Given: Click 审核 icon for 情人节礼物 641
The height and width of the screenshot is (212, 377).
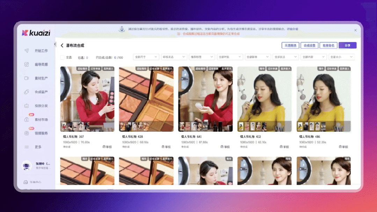Looking at the screenshot, I should point(222,147).
